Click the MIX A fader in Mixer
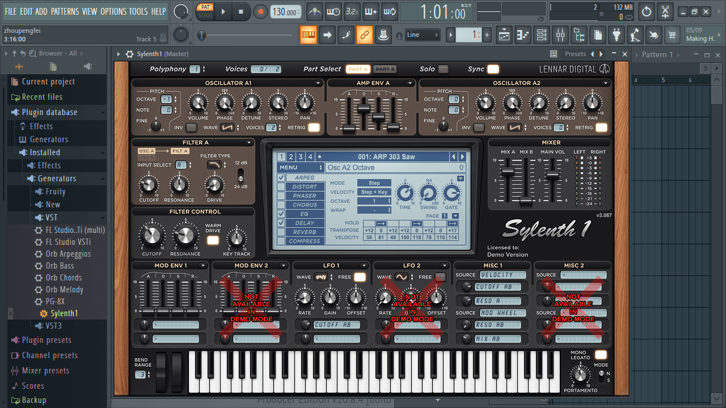 pyautogui.click(x=508, y=171)
